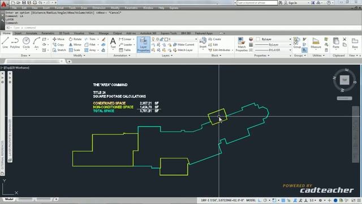The width and height of the screenshot is (362, 204).
Task: Expand the Utilities panel
Action: point(318,56)
